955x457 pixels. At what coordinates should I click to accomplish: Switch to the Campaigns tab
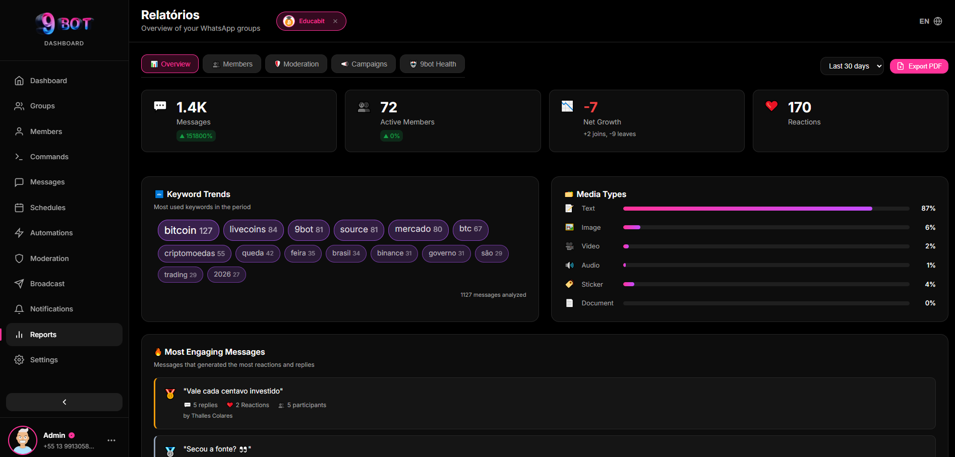click(363, 63)
